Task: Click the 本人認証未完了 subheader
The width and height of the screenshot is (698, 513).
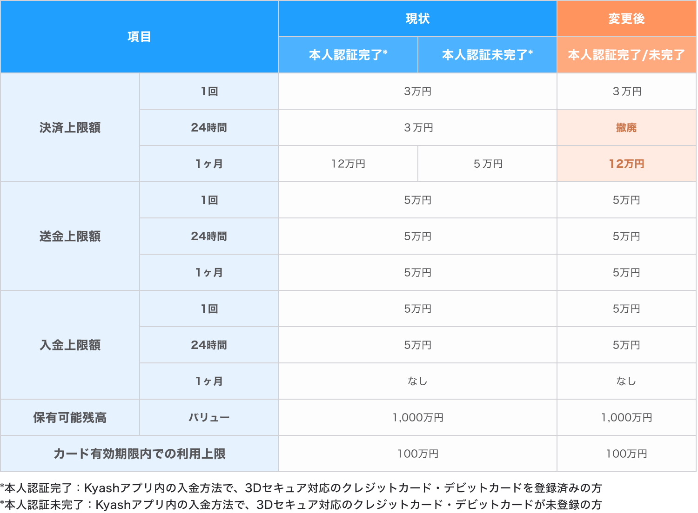Action: pyautogui.click(x=487, y=54)
